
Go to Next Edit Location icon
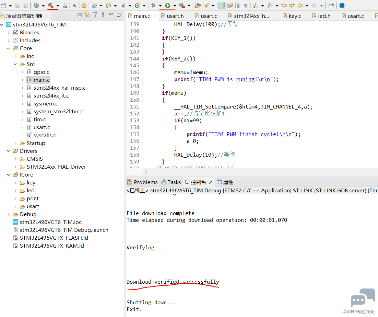click(292, 5)
